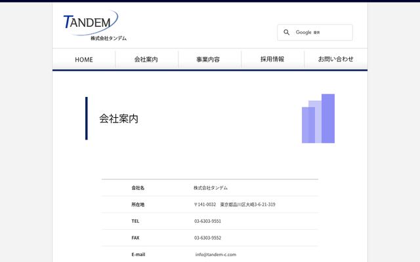Open the 採用情報 navigation item

(x=272, y=59)
